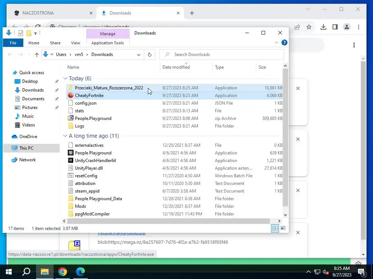
Task: Select Documents in navigation pane
Action: click(x=33, y=99)
